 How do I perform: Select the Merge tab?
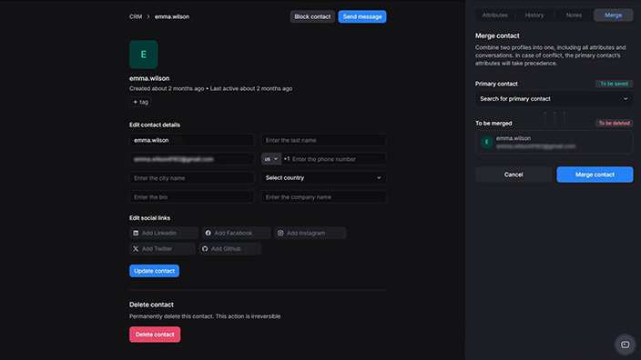tap(613, 15)
